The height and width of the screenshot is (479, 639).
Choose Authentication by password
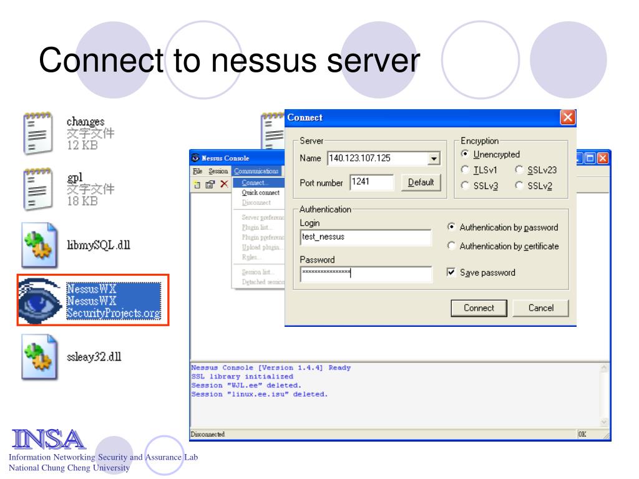pyautogui.click(x=503, y=227)
